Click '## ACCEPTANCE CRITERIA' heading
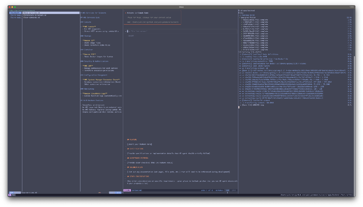 click(138, 158)
